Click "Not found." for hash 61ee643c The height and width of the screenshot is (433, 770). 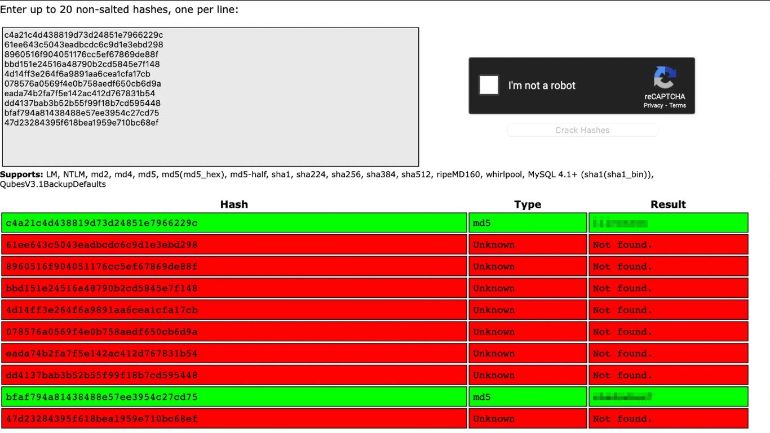click(622, 245)
